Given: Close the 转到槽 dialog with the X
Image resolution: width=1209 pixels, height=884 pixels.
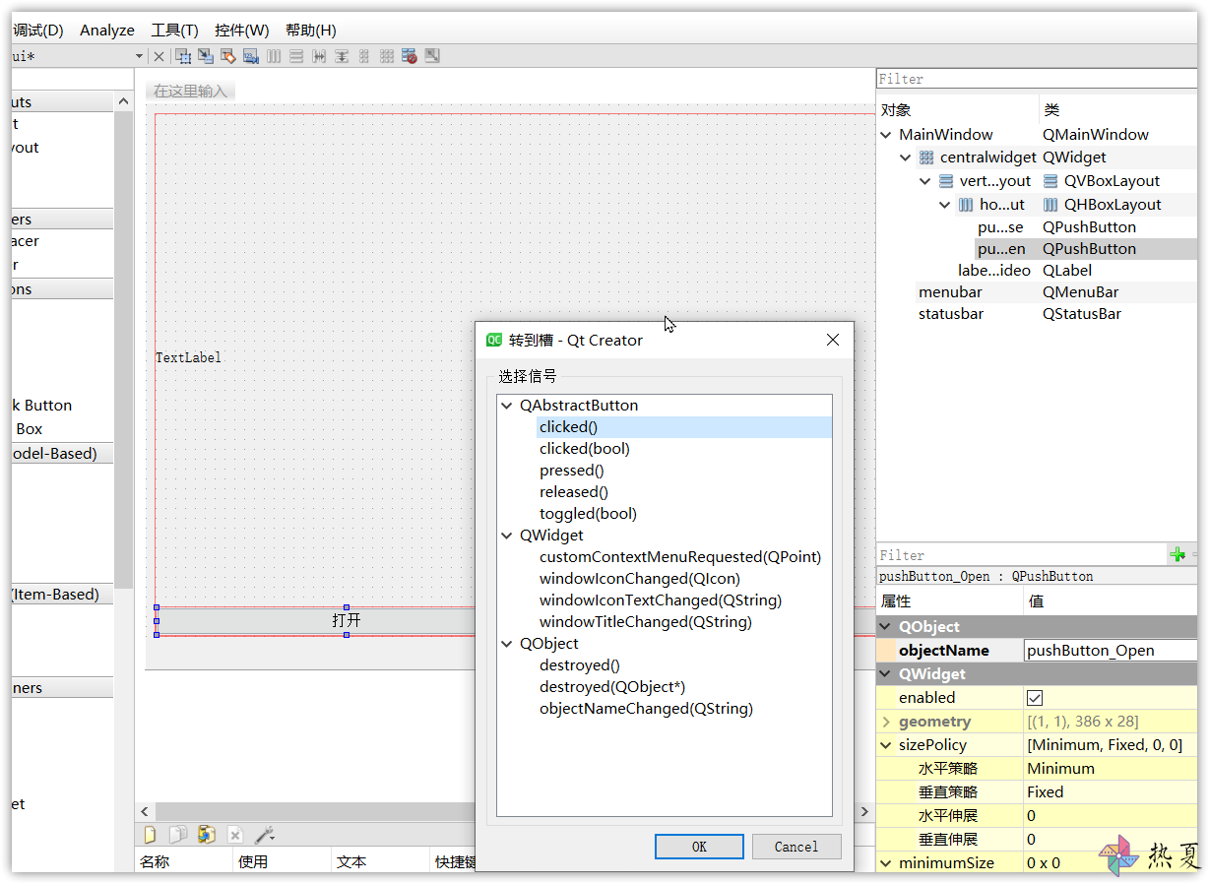Looking at the screenshot, I should pos(833,340).
